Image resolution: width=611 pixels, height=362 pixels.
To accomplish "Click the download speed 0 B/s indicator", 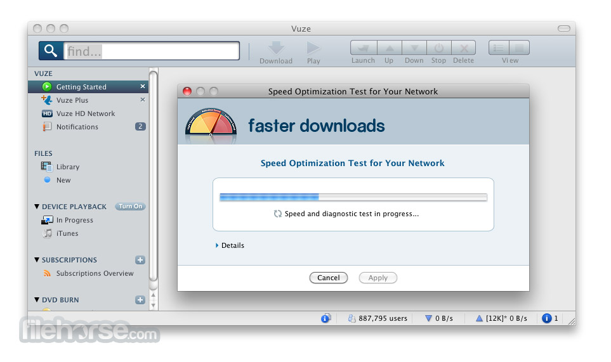I will pos(439,318).
